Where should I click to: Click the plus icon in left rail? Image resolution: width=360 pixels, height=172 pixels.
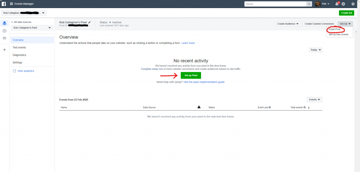coord(4,50)
